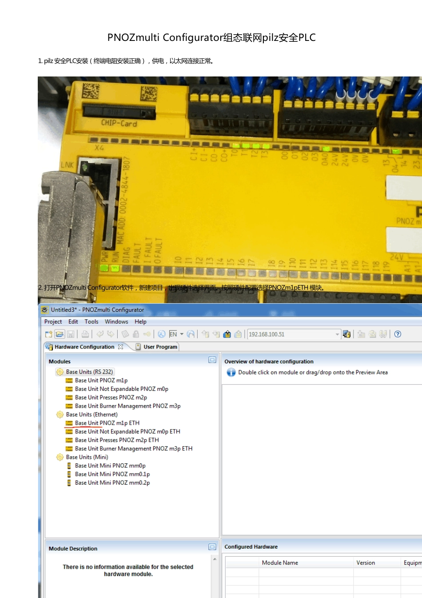The image size is (422, 598).
Task: Collapse the Base Units (Ethernet) group
Action: (x=60, y=414)
